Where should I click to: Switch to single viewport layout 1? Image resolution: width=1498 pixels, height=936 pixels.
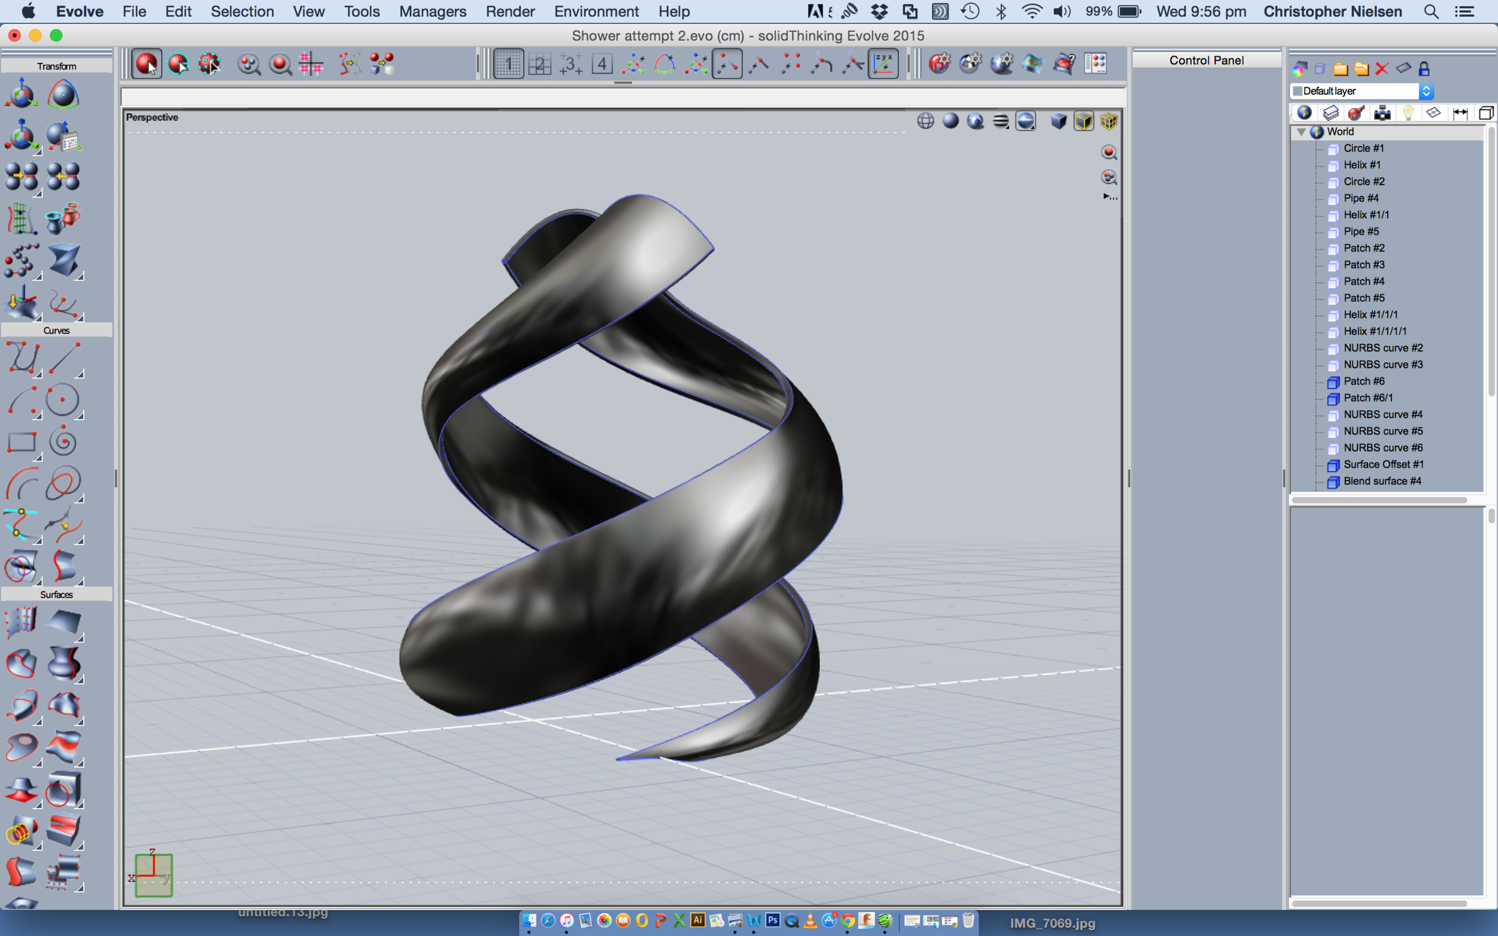click(x=508, y=63)
